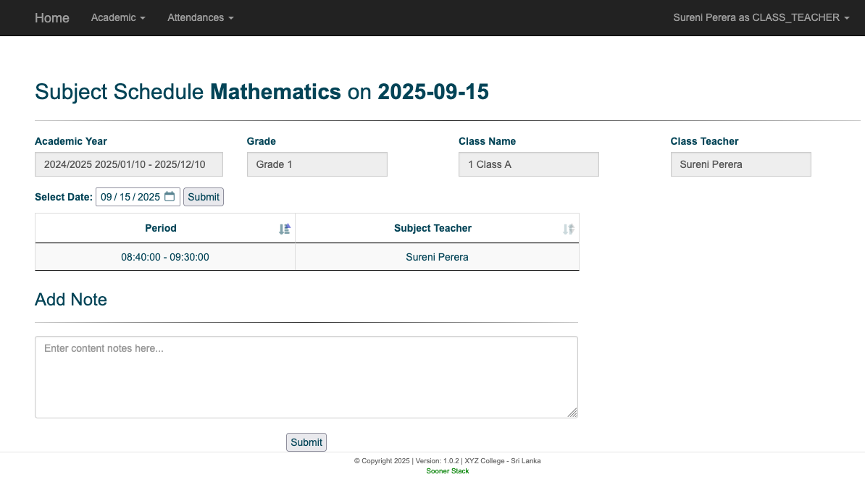
Task: Grab the notes textarea resize handle
Action: pyautogui.click(x=572, y=413)
